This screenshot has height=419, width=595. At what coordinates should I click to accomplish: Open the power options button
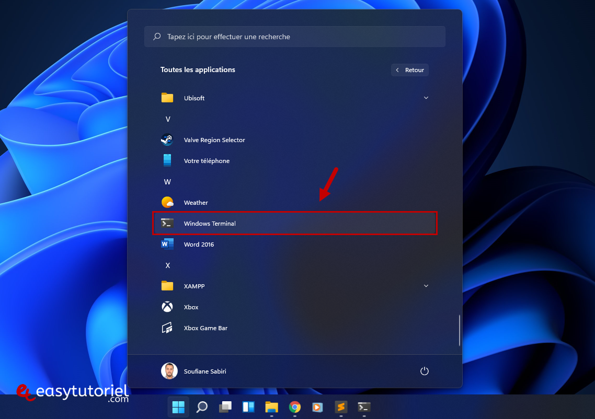(424, 371)
